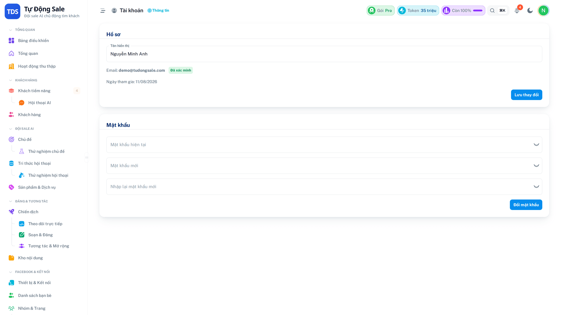Screen dimensions: 561x315
Task: Open Tương tác & Mở rộng
Action: pos(49,246)
